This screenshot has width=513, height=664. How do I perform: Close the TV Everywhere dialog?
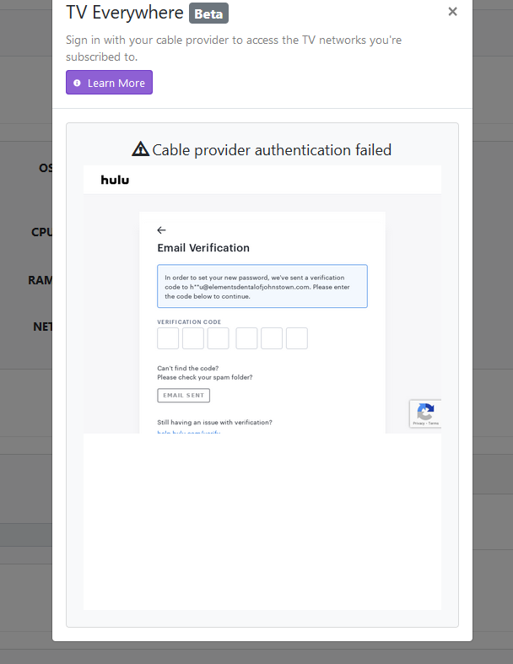click(x=452, y=12)
